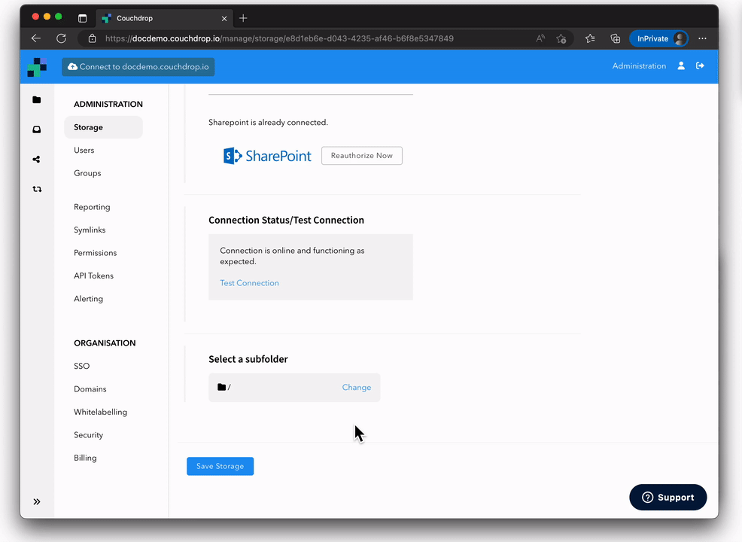Click 'Connection Status/Test Connection' heading
This screenshot has width=742, height=542.
point(286,220)
